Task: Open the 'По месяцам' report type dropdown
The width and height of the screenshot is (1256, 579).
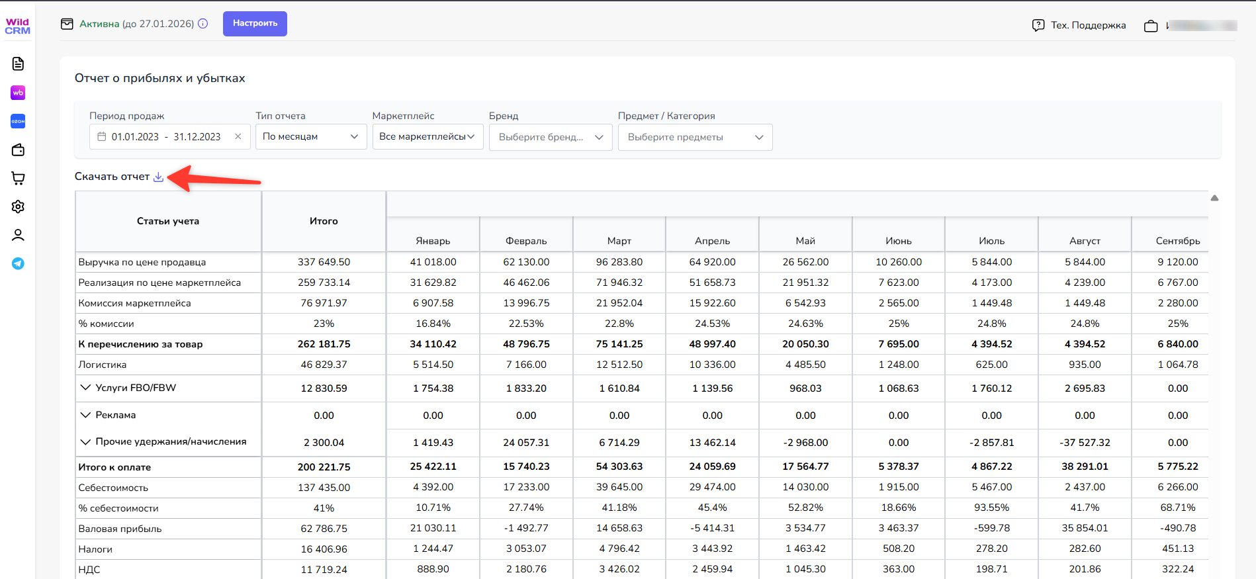Action: tap(310, 137)
